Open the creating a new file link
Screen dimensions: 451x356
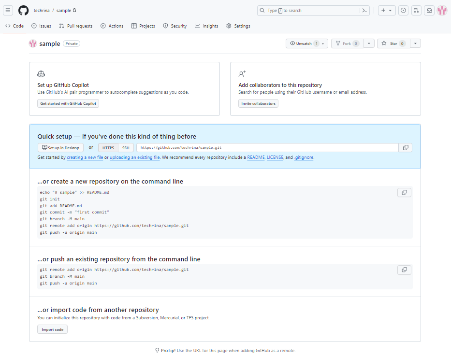coord(85,157)
